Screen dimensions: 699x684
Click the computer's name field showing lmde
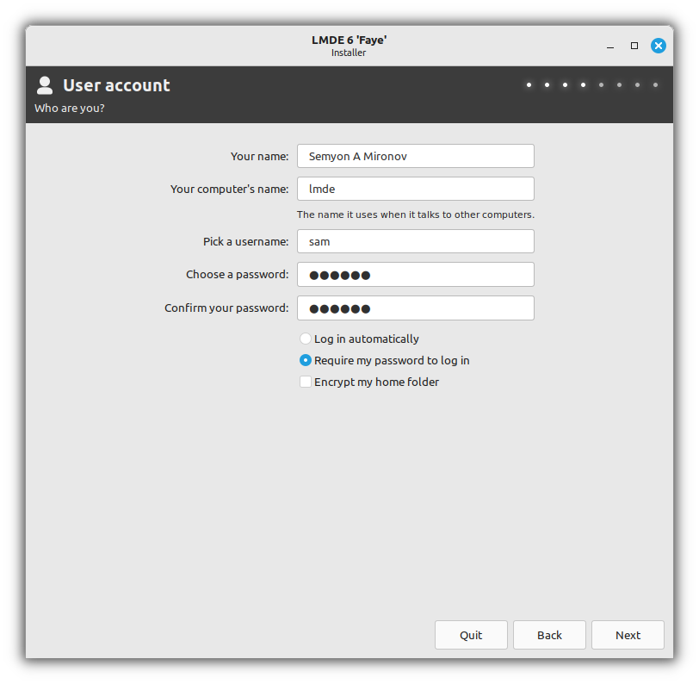pyautogui.click(x=415, y=189)
